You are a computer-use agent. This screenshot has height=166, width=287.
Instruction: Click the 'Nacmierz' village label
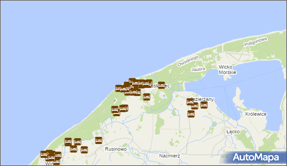click(x=170, y=156)
